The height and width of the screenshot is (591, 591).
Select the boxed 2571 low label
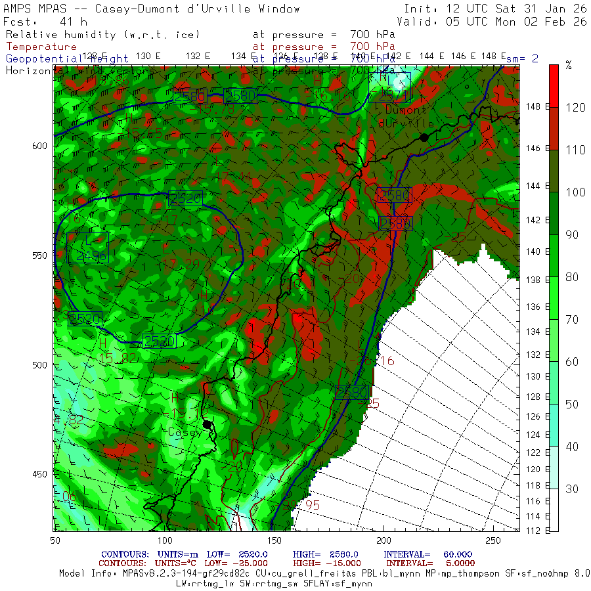tap(390, 87)
